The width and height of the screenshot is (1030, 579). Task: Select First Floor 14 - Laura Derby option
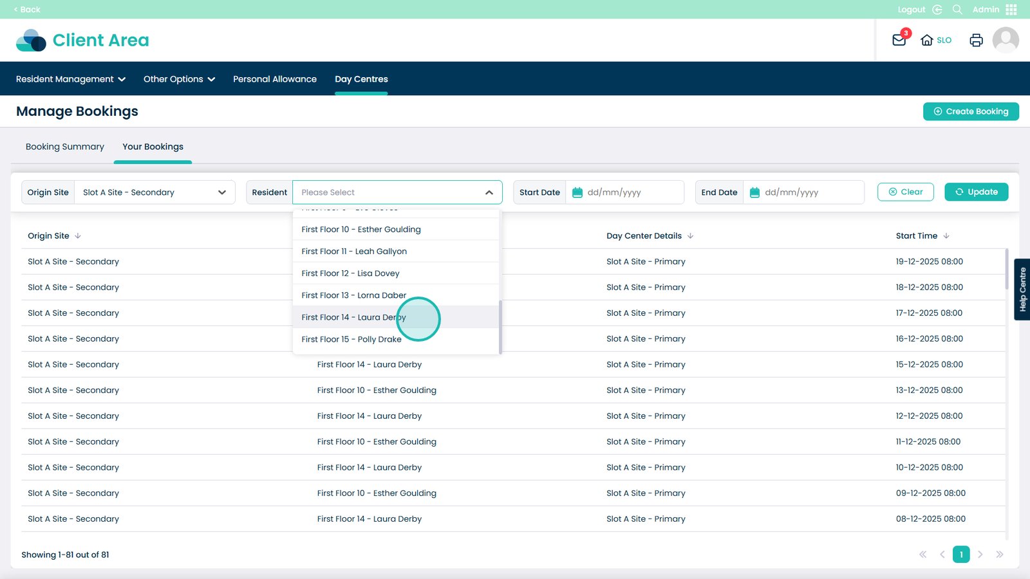pos(354,317)
